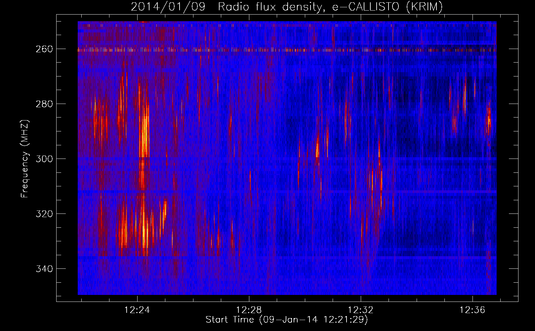Viewport: 535px width, 331px height.
Task: Click the 12:36 time tick label
Action: pos(472,310)
